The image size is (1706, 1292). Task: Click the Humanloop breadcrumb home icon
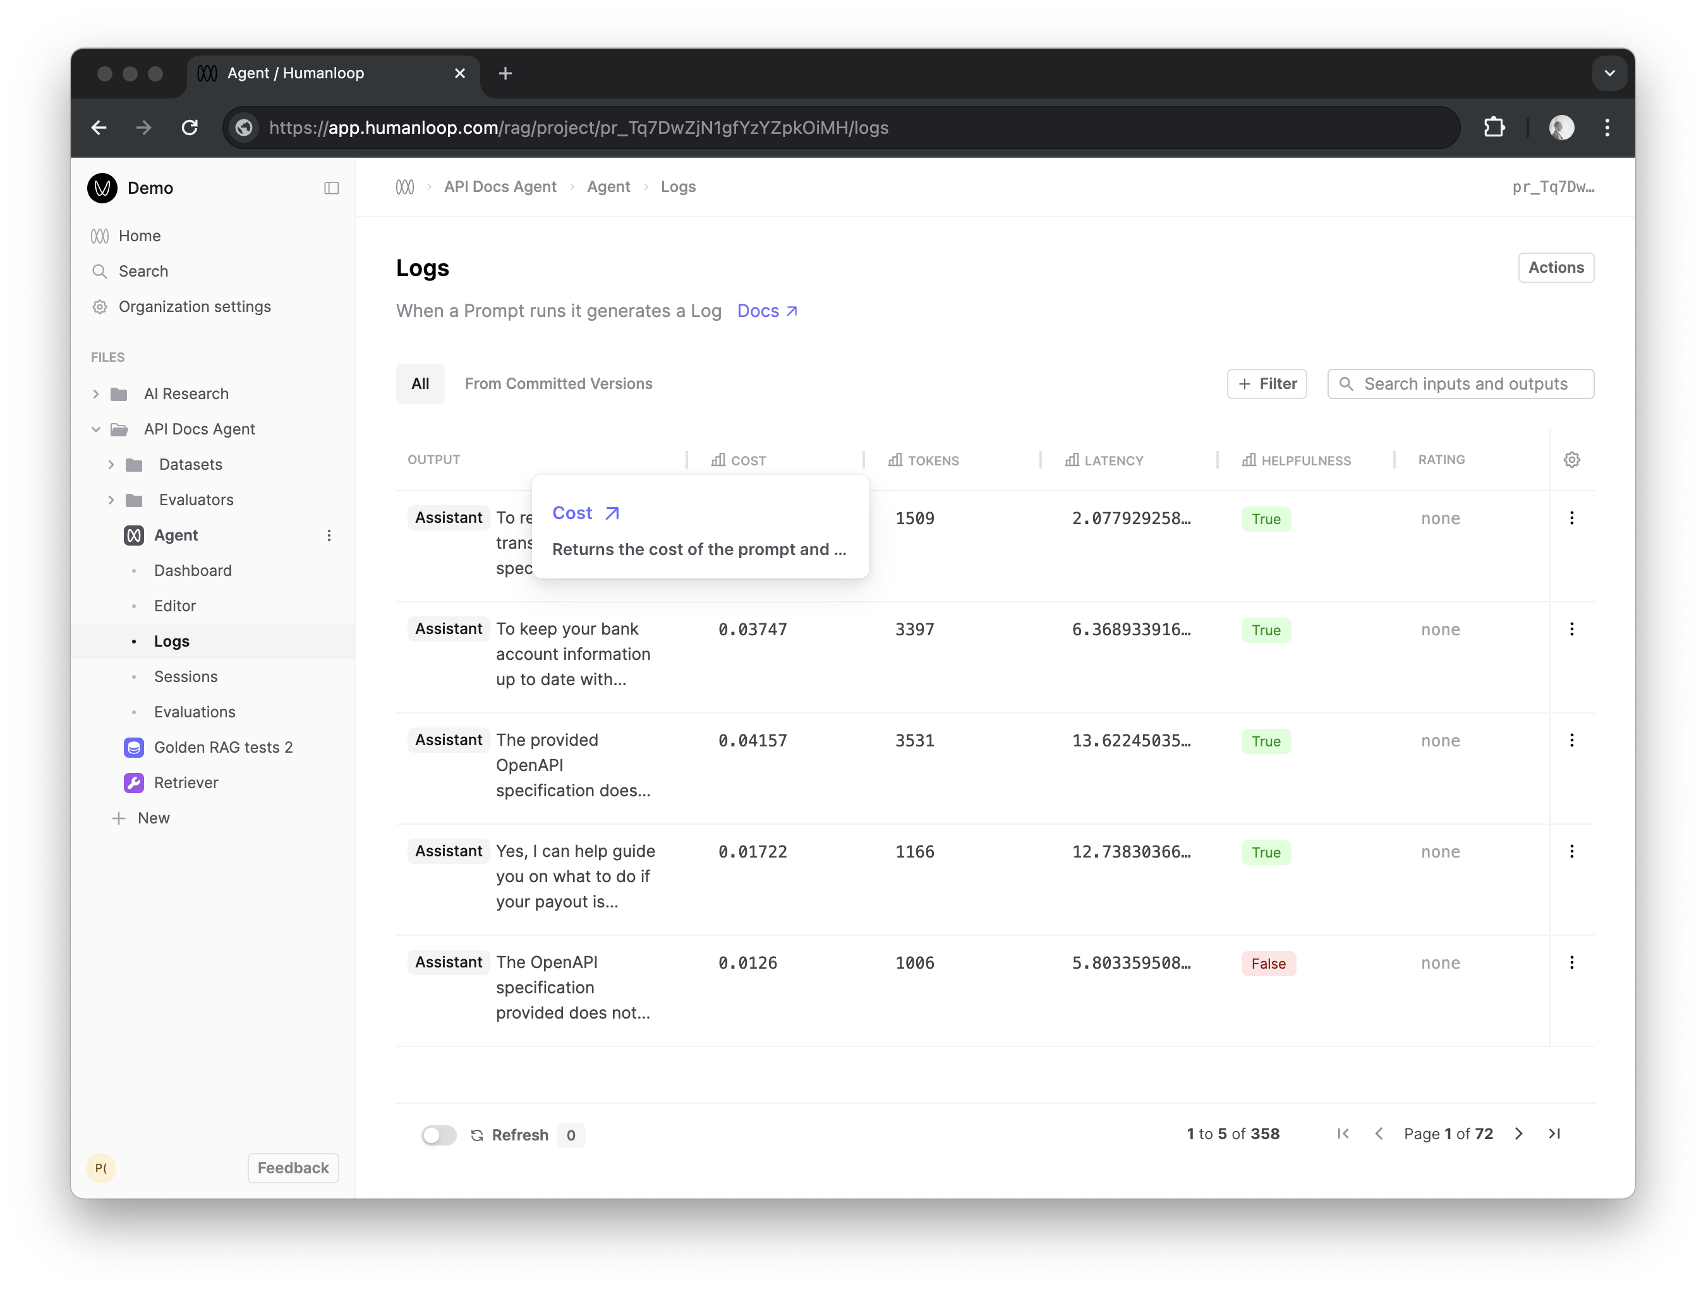(x=405, y=188)
